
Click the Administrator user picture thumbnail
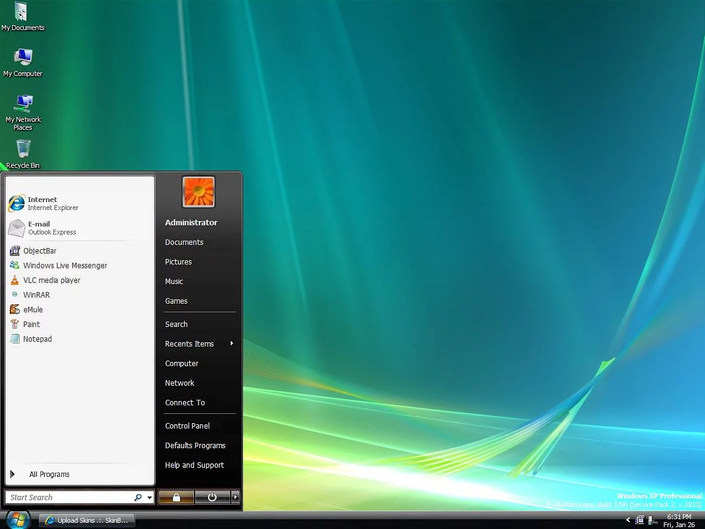click(198, 192)
